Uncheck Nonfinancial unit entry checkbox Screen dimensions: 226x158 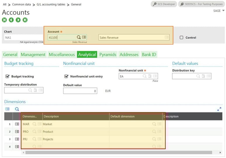click(66, 76)
